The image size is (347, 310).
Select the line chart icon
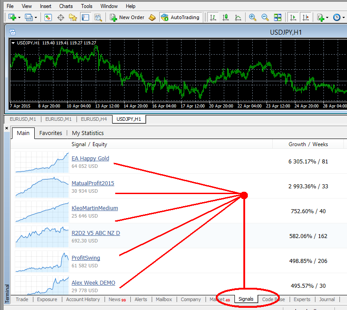point(238,17)
